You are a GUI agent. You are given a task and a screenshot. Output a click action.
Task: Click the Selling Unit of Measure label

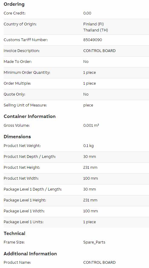pos(25,105)
